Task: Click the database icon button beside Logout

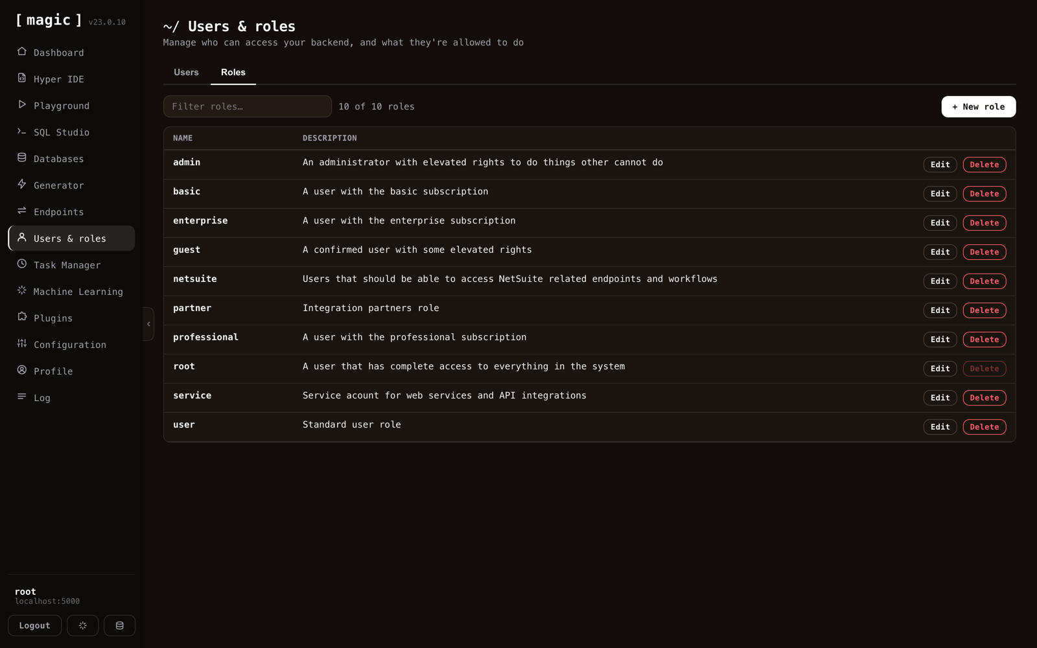Action: click(x=120, y=625)
